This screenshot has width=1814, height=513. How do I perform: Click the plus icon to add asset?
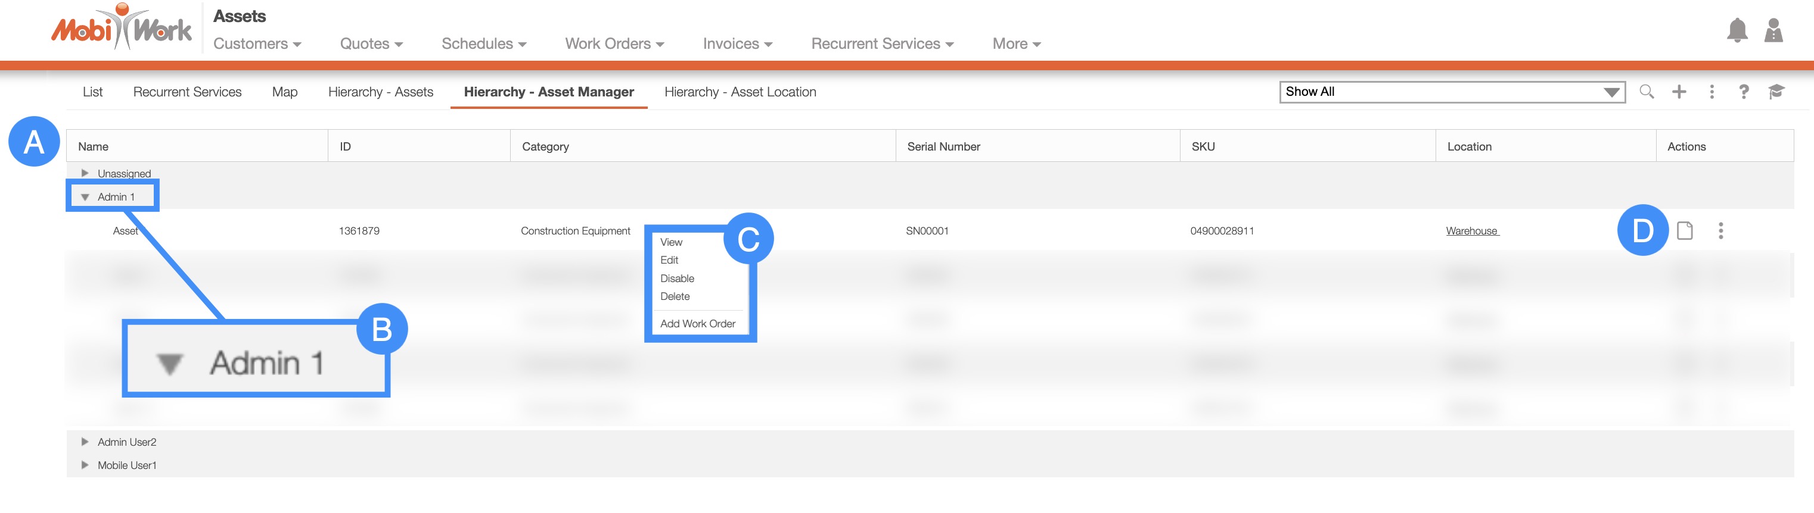(1679, 92)
